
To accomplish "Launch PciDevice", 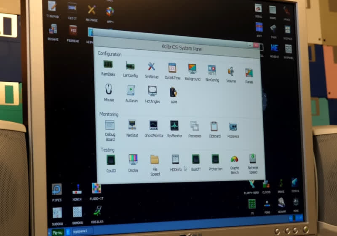I will 233,130.
